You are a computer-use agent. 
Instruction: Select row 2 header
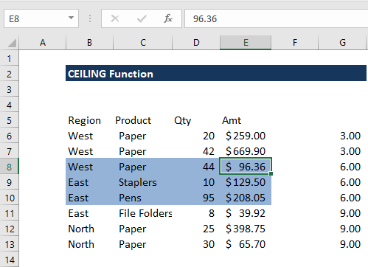click(10, 74)
